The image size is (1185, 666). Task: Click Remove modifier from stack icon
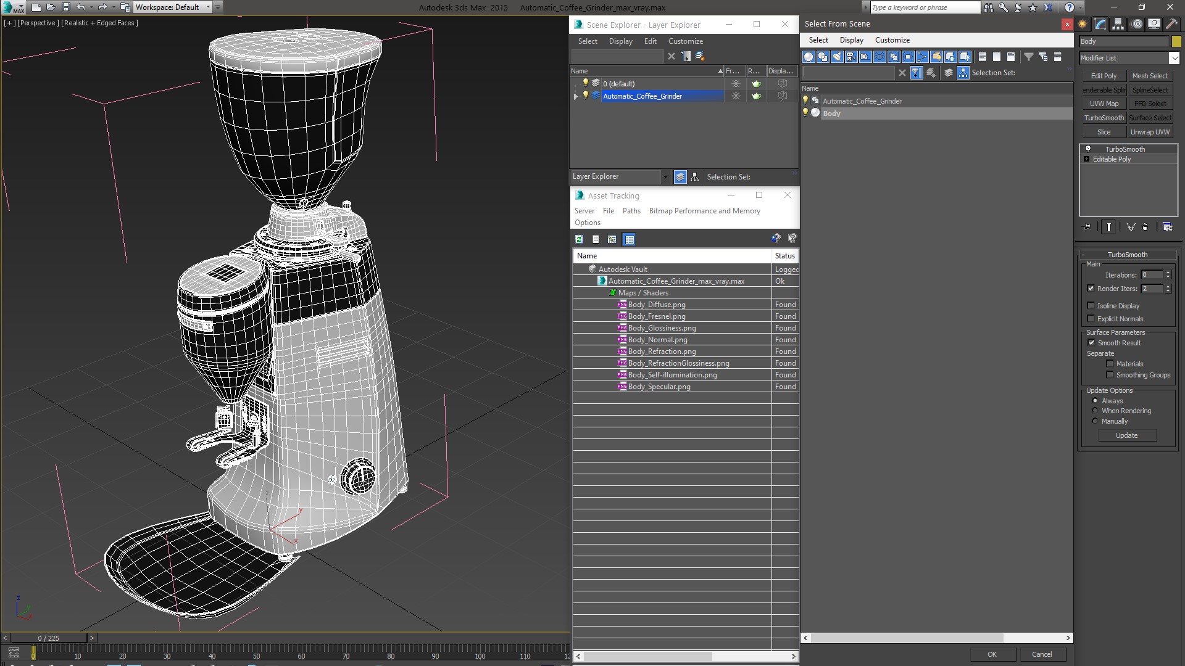1145,227
